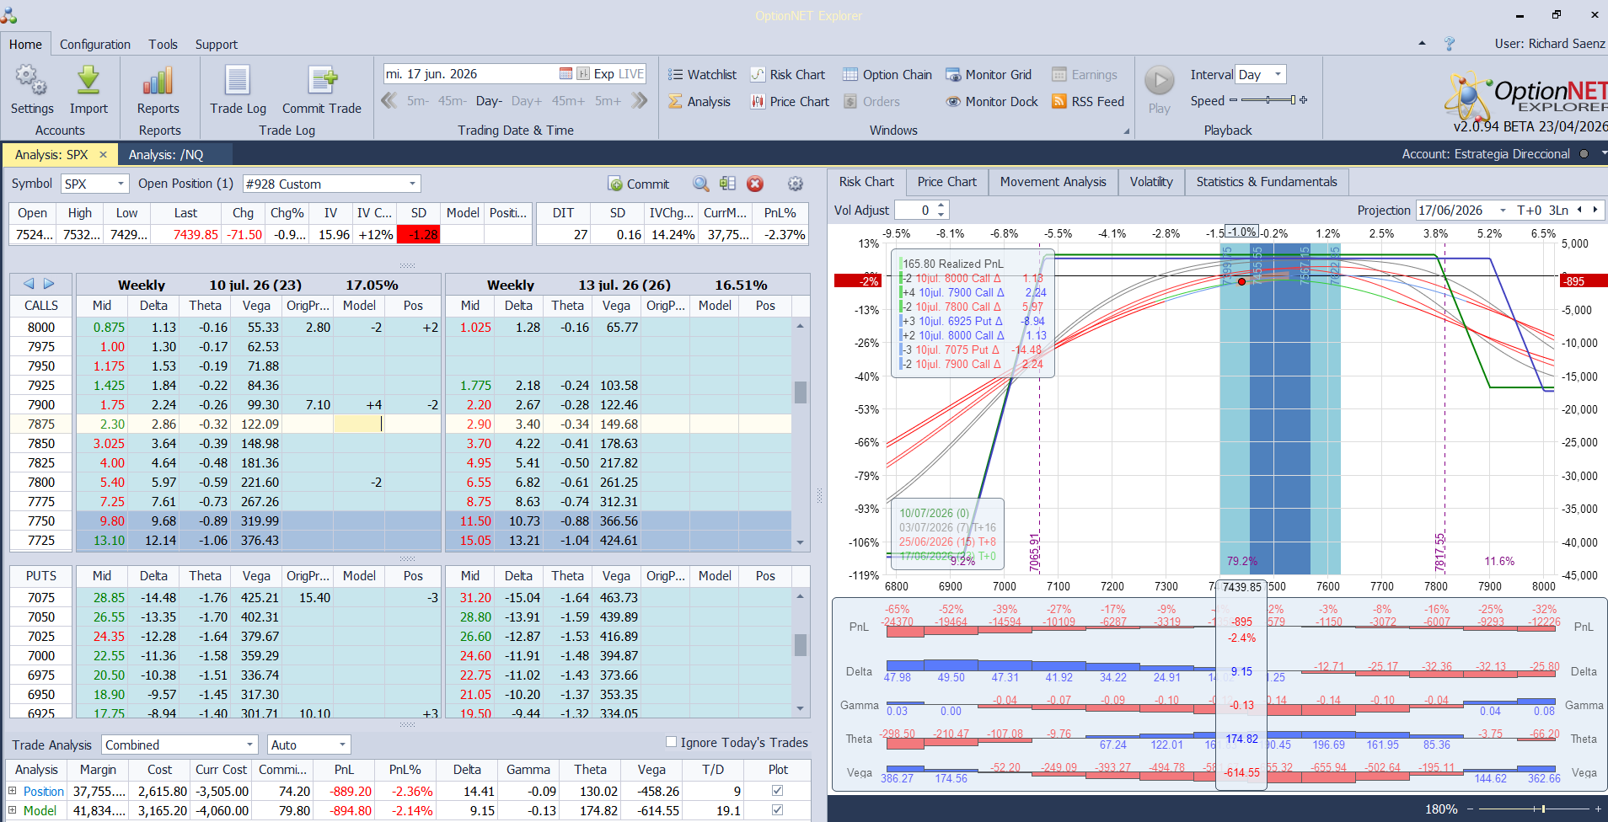Image resolution: width=1608 pixels, height=822 pixels.
Task: Step back one day with Day-
Action: pyautogui.click(x=489, y=101)
